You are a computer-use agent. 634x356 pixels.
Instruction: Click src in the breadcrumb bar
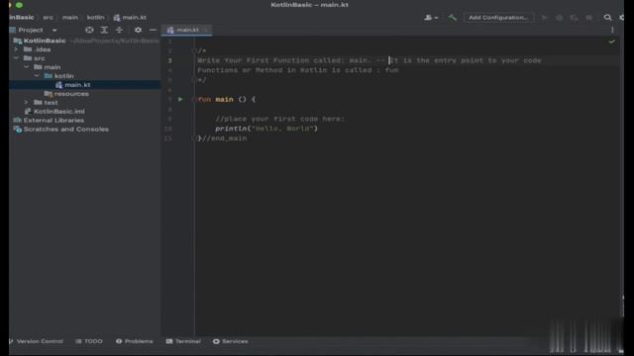[x=49, y=18]
